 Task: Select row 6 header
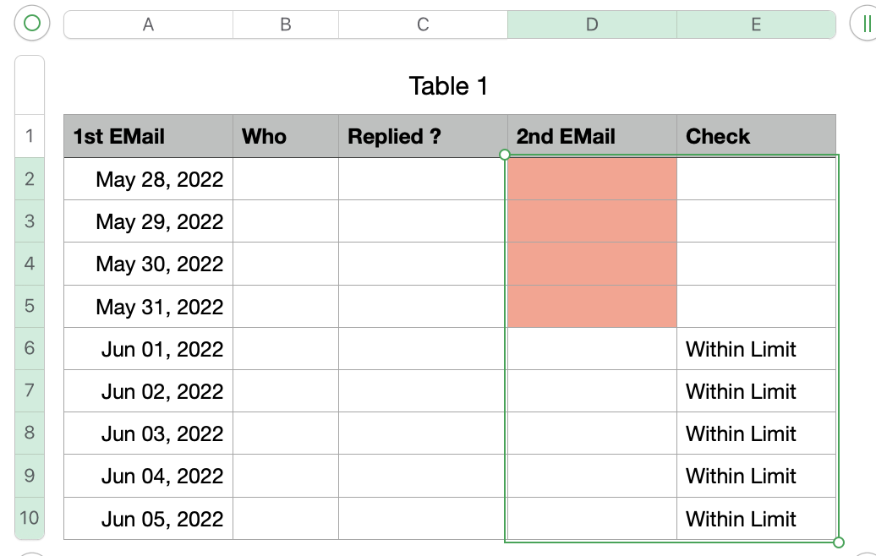pyautogui.click(x=30, y=348)
